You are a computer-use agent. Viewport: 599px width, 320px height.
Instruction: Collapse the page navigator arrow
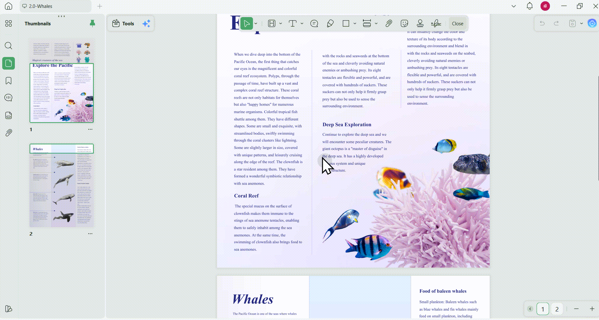click(x=530, y=309)
